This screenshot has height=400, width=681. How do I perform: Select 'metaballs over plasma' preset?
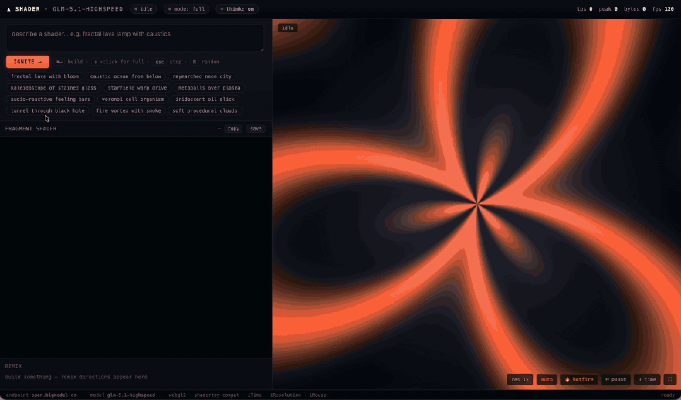click(x=209, y=88)
